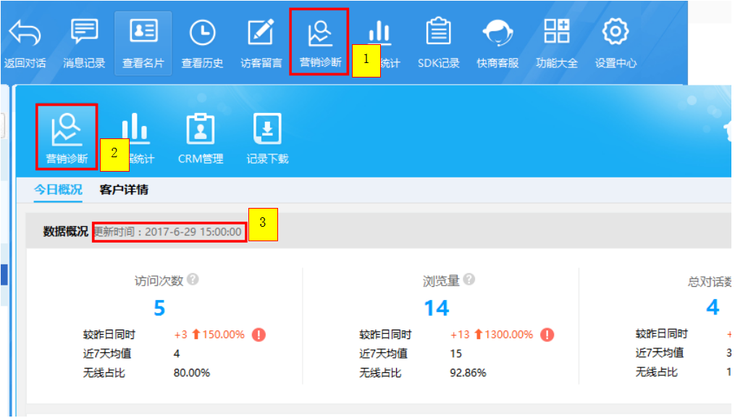This screenshot has width=735, height=418.
Task: Open 功能大全 grid icon
Action: coord(557,33)
